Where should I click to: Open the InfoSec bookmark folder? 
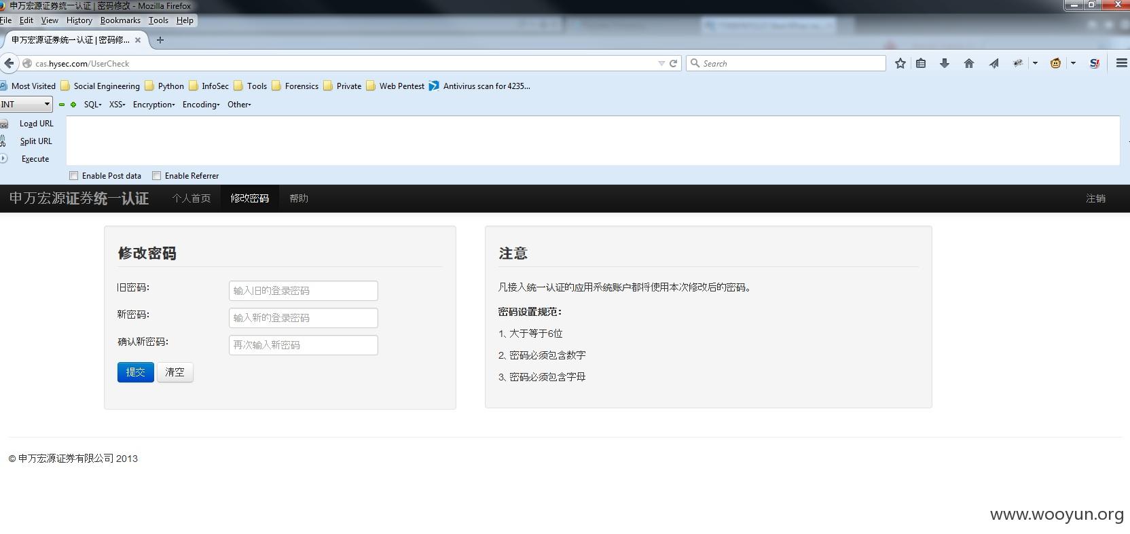coord(208,86)
